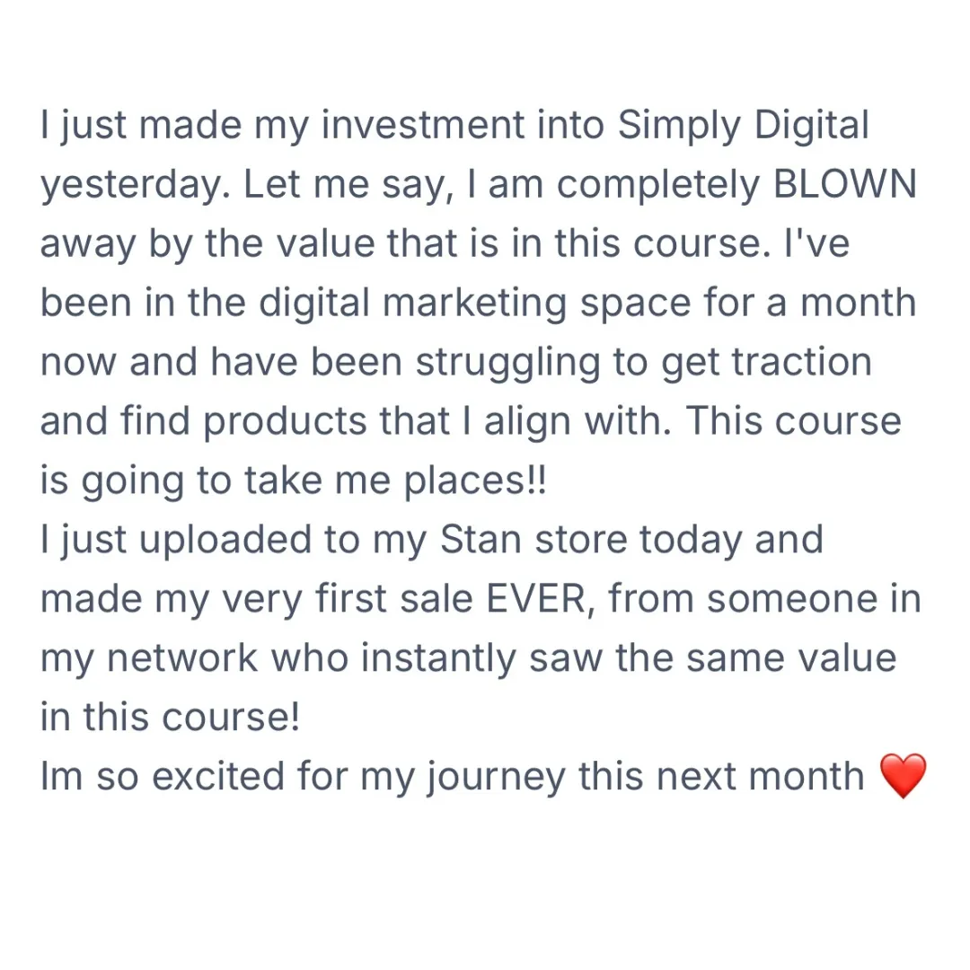
Task: Select the phrase "Stan store"
Action: 533,540
